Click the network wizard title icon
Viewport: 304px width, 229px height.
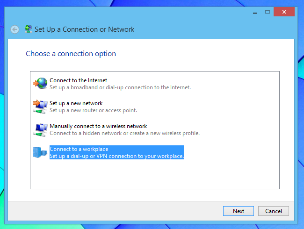coord(29,29)
